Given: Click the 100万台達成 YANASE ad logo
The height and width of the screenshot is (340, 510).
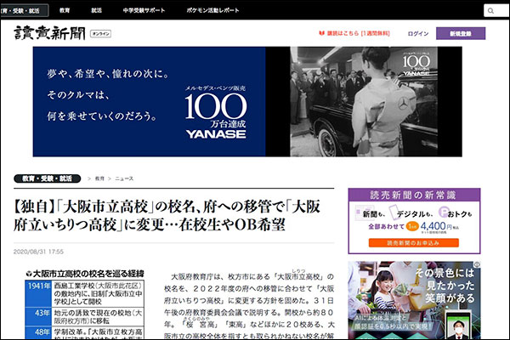Looking at the screenshot, I should point(218,116).
